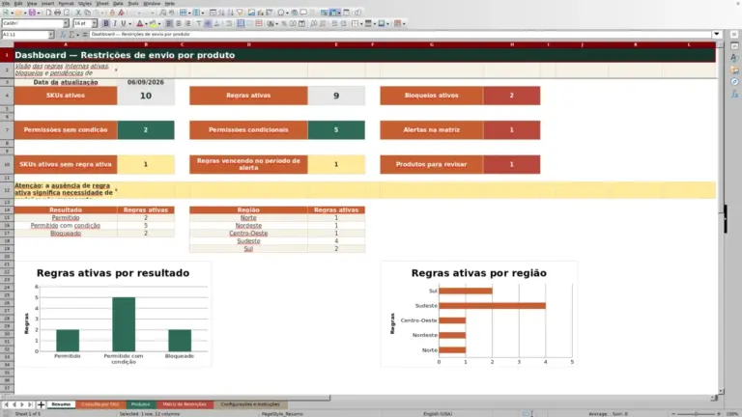The height and width of the screenshot is (417, 742).
Task: Open the Insert Row dropdown arrow
Action: click(x=189, y=13)
